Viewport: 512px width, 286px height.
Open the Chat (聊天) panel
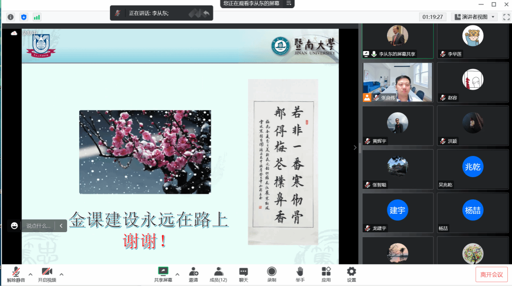[244, 274]
